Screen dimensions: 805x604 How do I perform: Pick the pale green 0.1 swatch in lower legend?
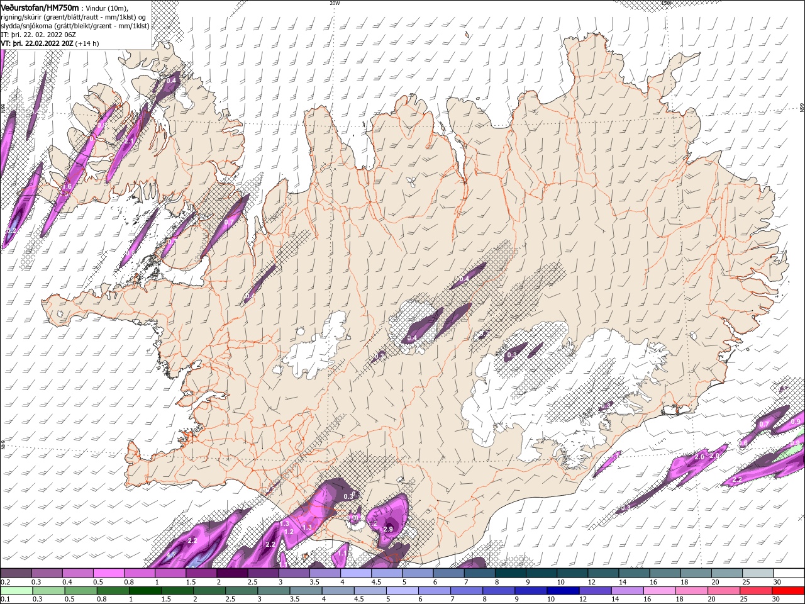coord(16,591)
